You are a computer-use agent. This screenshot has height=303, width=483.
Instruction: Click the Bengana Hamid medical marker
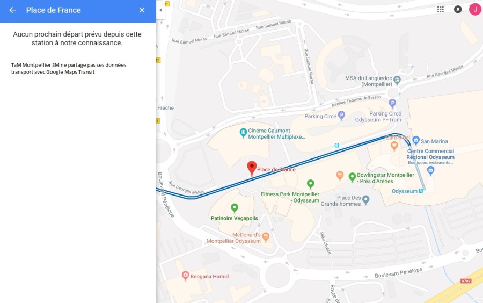[x=185, y=276]
